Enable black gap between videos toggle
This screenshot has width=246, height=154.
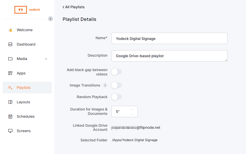(x=116, y=72)
